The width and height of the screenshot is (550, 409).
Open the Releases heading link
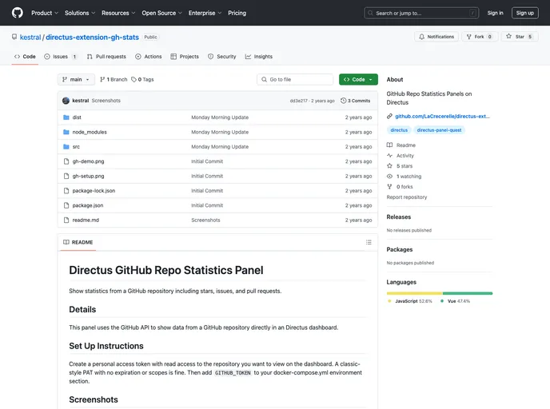coord(398,217)
